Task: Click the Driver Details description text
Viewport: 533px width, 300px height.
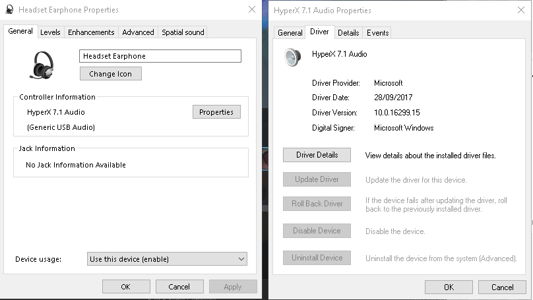Action: click(x=430, y=155)
